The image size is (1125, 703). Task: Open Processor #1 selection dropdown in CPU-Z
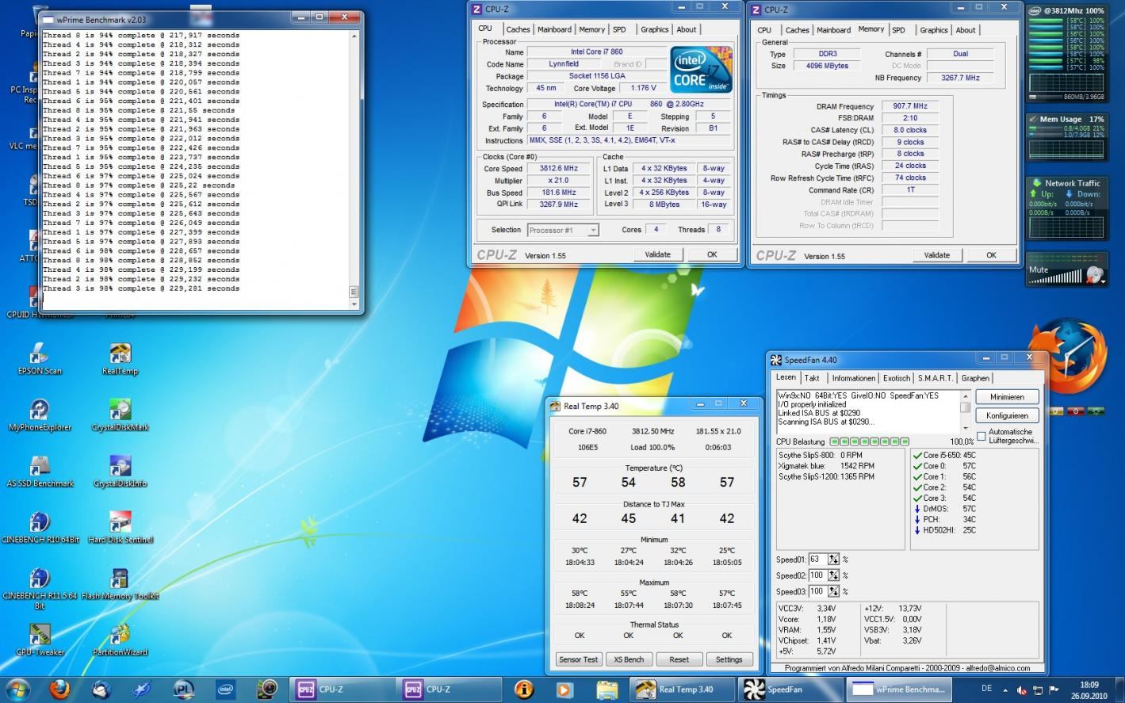pos(563,230)
